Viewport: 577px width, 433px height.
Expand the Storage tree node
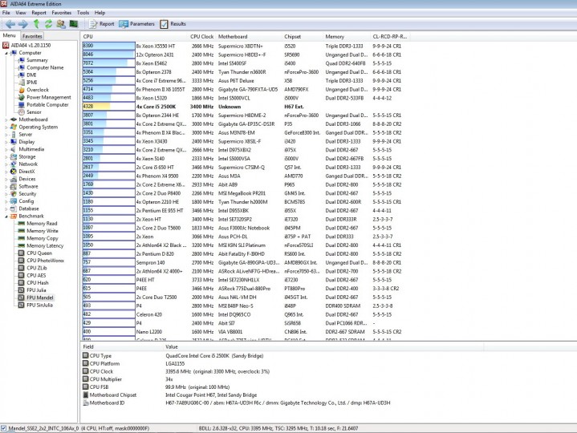point(6,156)
